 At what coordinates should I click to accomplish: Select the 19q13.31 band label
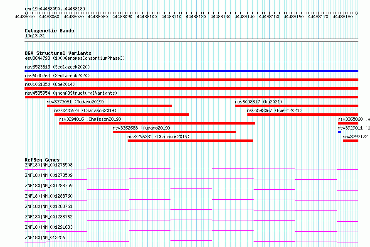pyautogui.click(x=35, y=36)
